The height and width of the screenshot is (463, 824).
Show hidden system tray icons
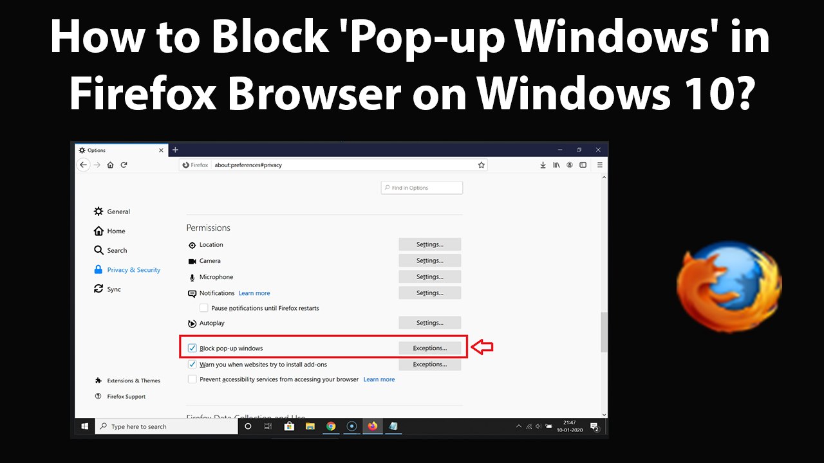click(519, 426)
